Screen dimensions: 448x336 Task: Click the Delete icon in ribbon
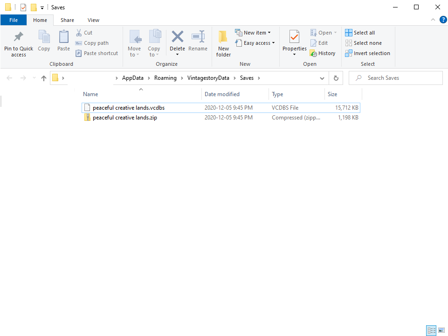tap(177, 37)
